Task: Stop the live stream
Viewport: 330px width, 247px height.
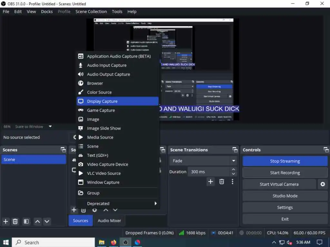Action: tap(285, 161)
